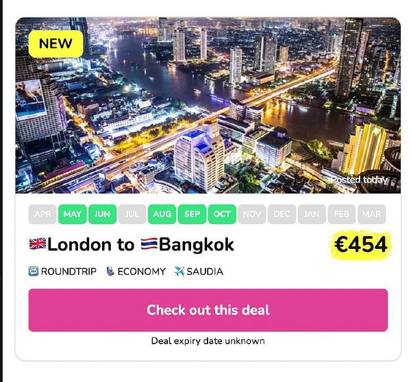Image resolution: width=411 pixels, height=382 pixels.
Task: Click the roundtrip arrows icon
Action: (34, 272)
